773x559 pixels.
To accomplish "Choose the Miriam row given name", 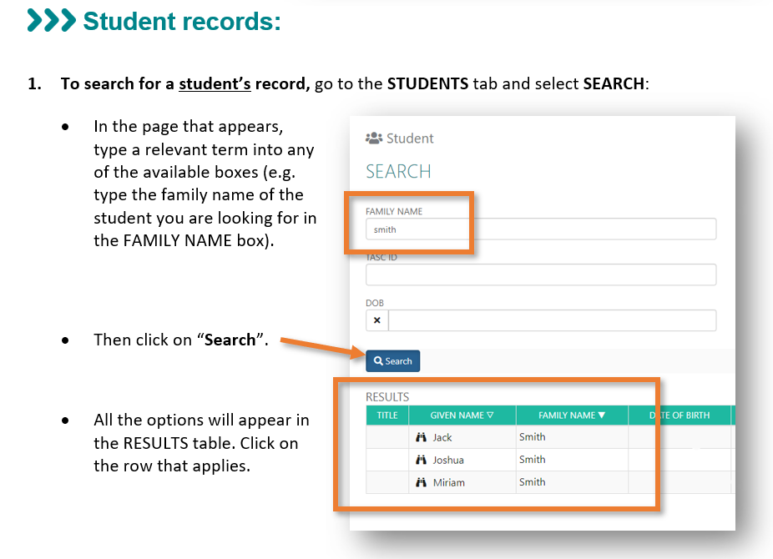I will click(x=448, y=482).
